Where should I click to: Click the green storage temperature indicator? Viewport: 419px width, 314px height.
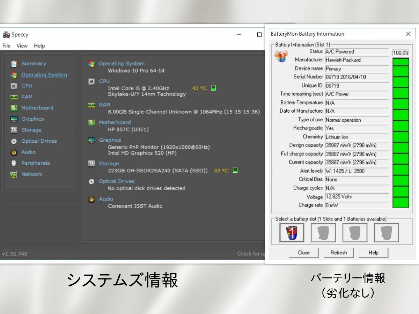[235, 170]
